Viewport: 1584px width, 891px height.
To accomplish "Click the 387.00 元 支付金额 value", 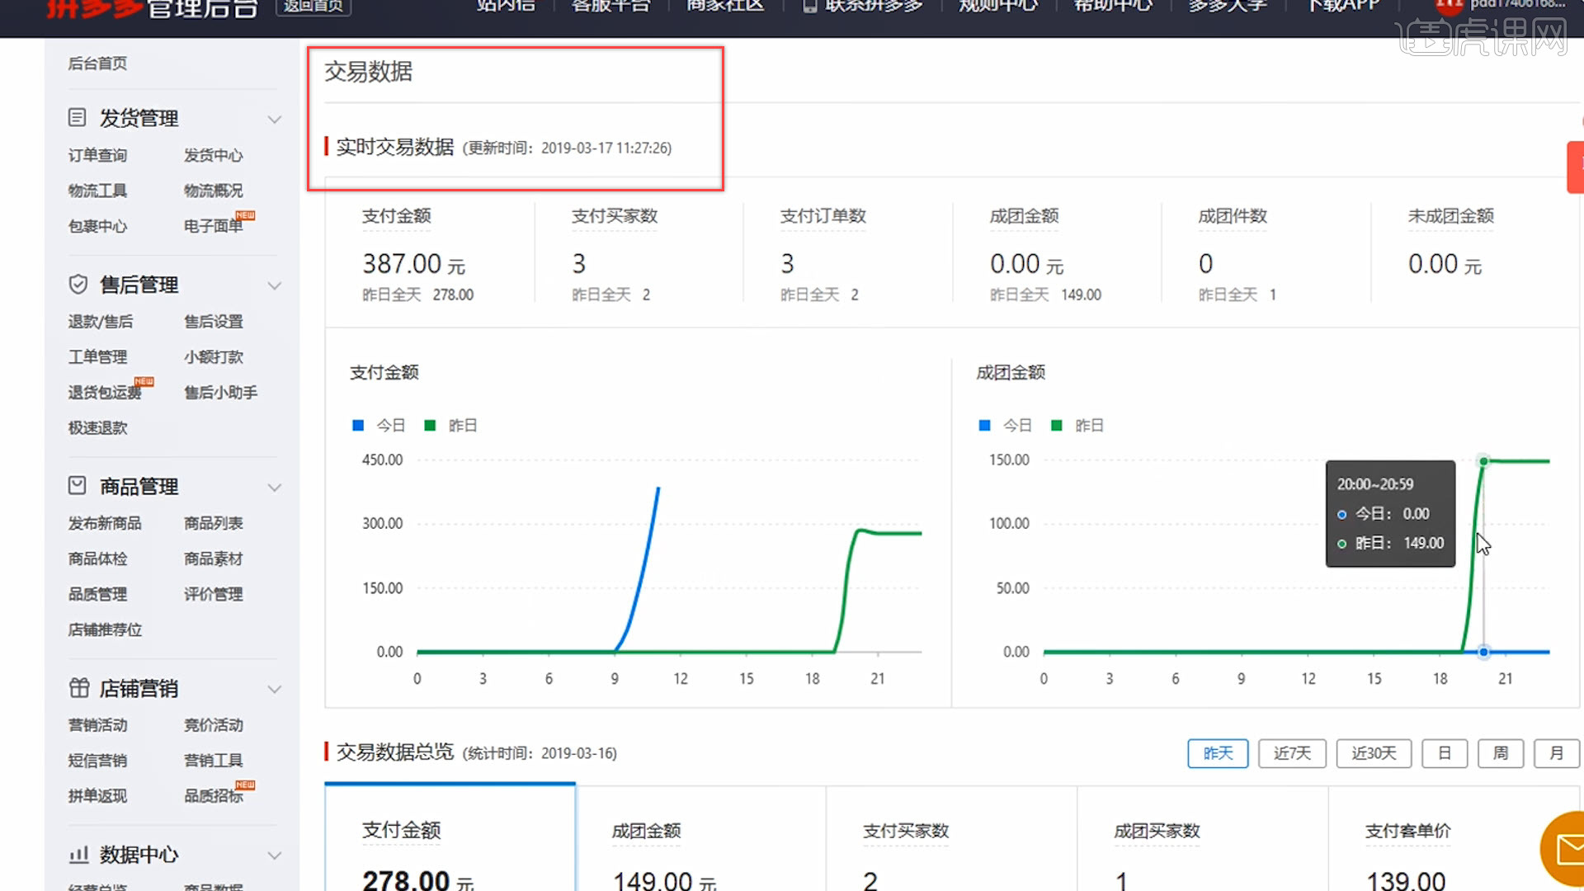I will [414, 264].
